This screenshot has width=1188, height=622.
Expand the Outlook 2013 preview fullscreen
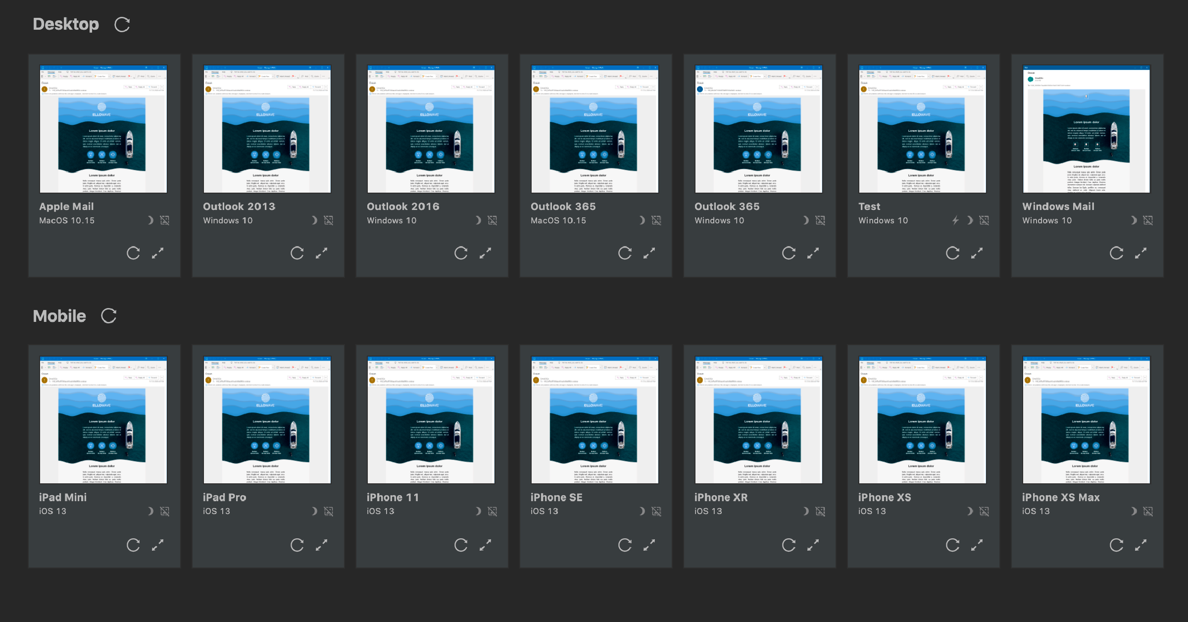pyautogui.click(x=321, y=253)
